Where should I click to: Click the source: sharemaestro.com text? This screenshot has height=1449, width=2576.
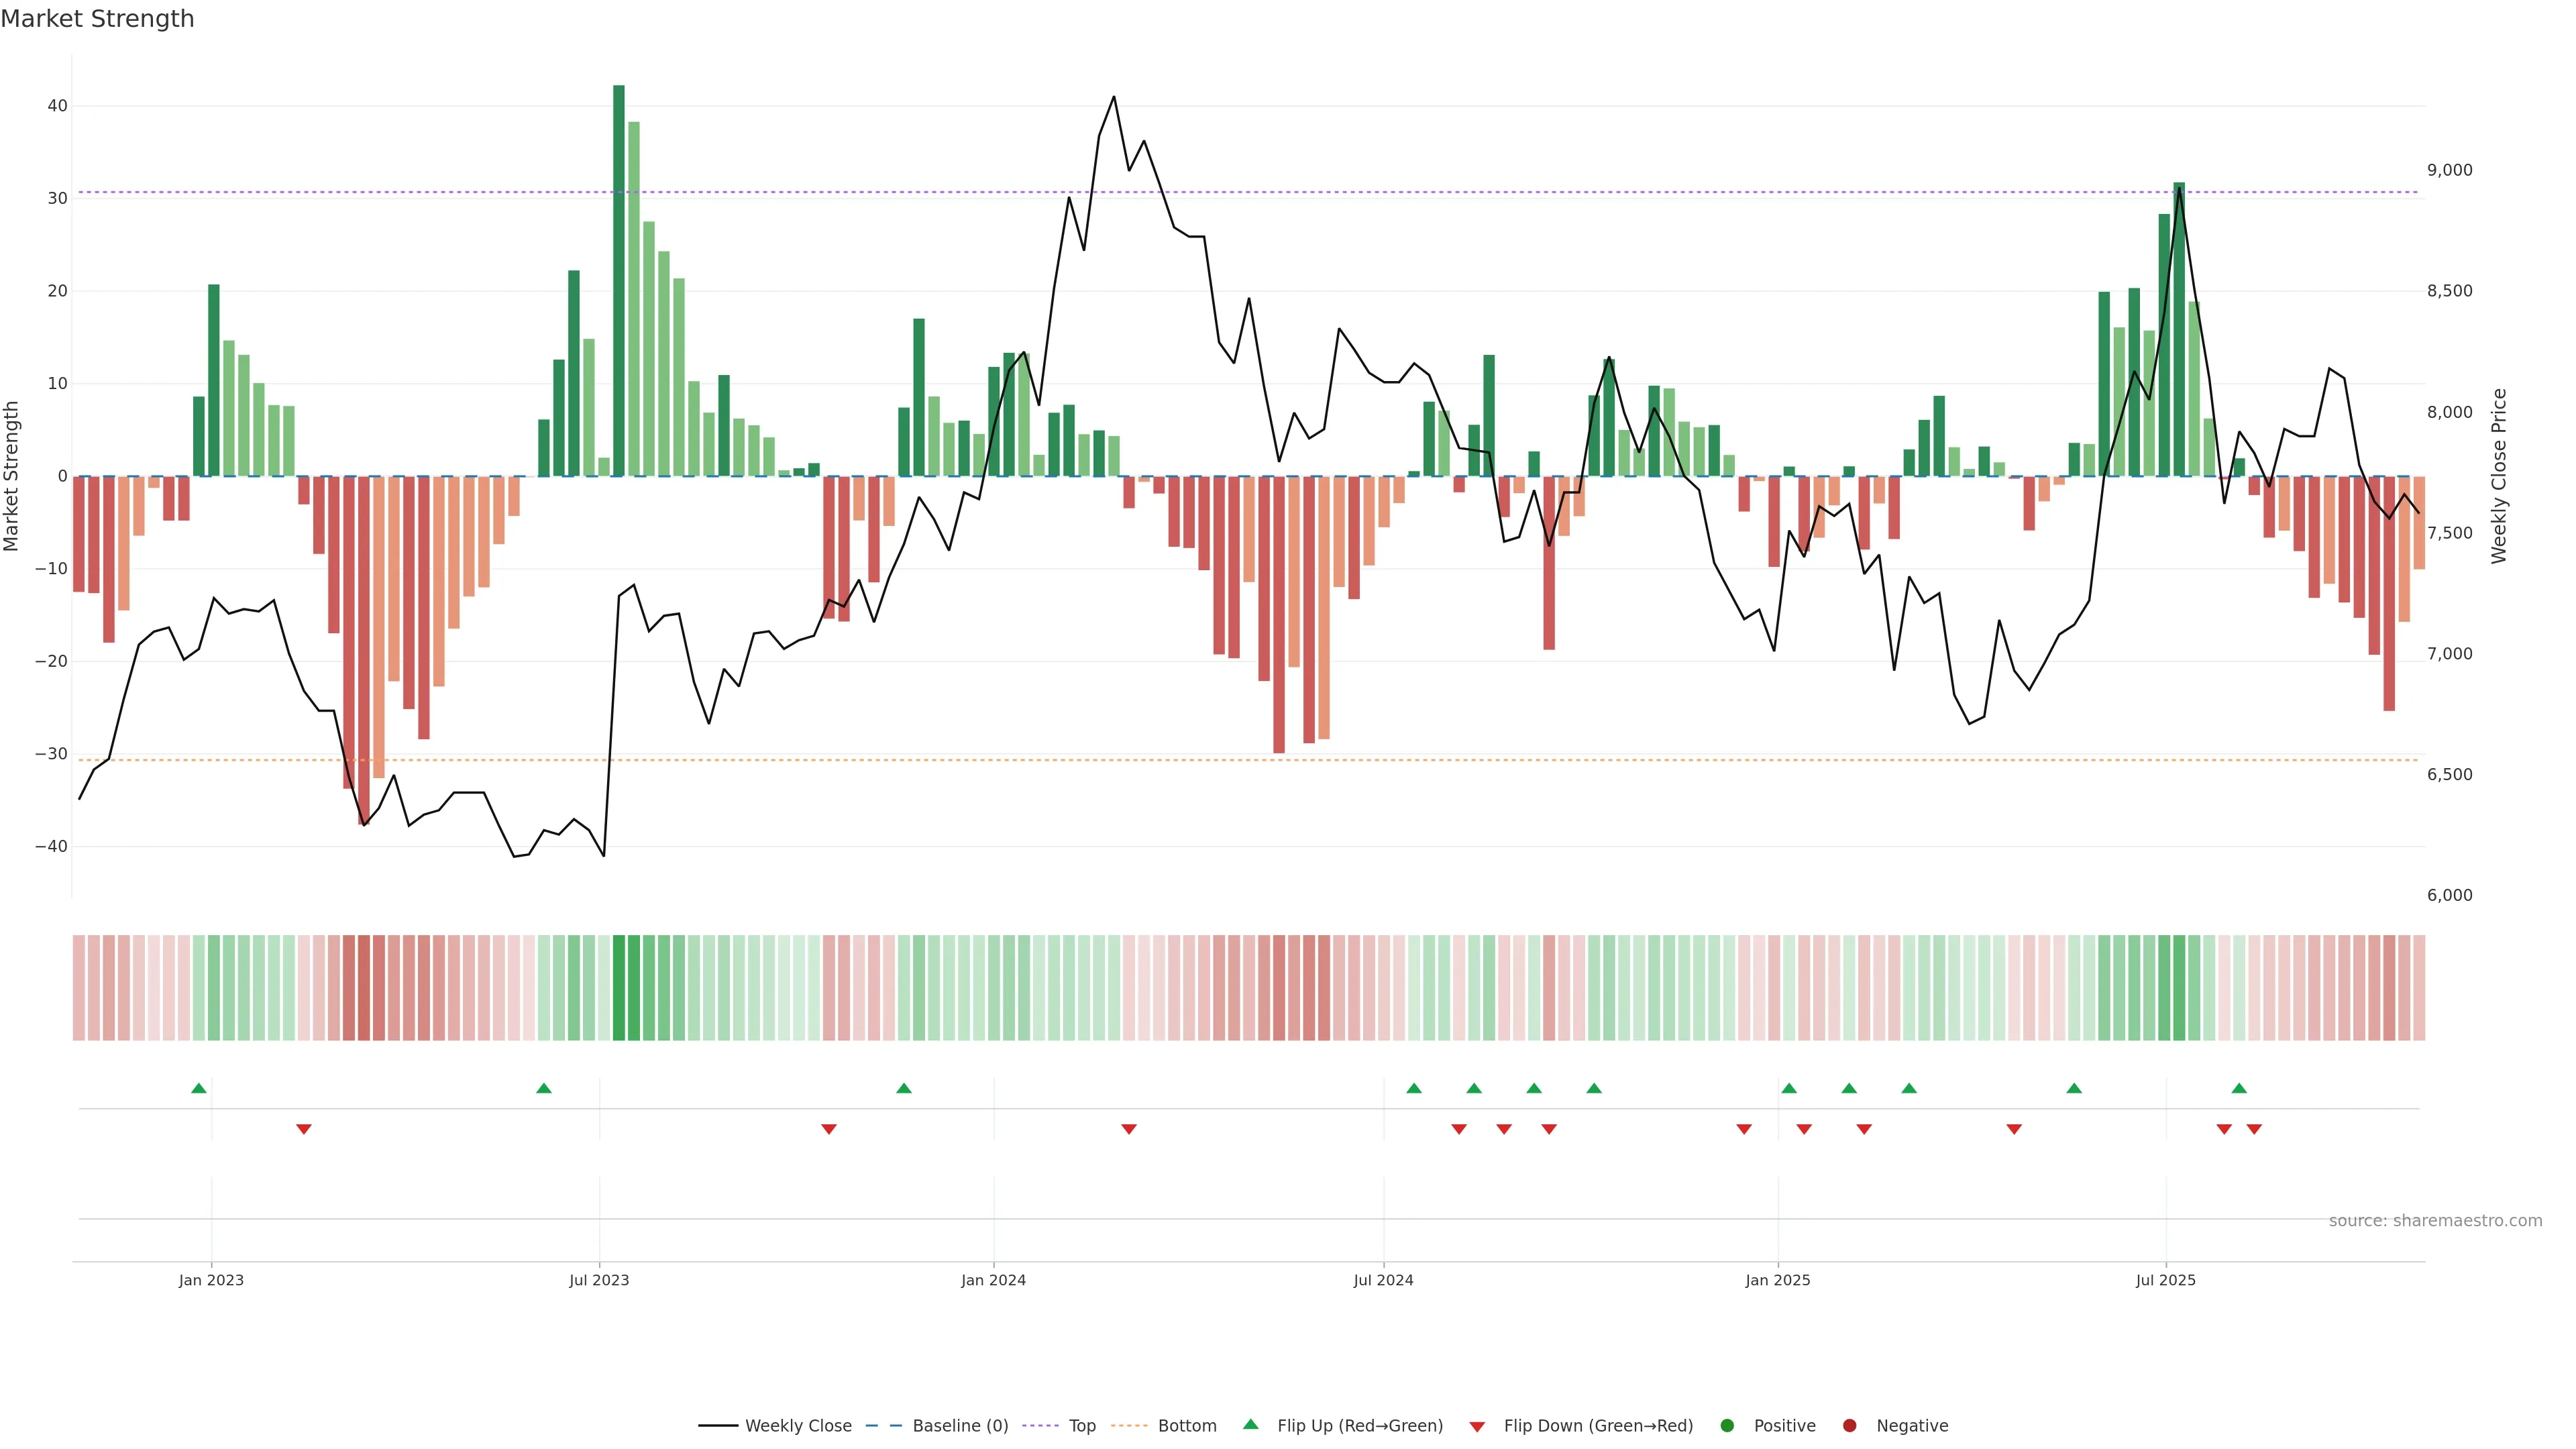(2435, 1221)
